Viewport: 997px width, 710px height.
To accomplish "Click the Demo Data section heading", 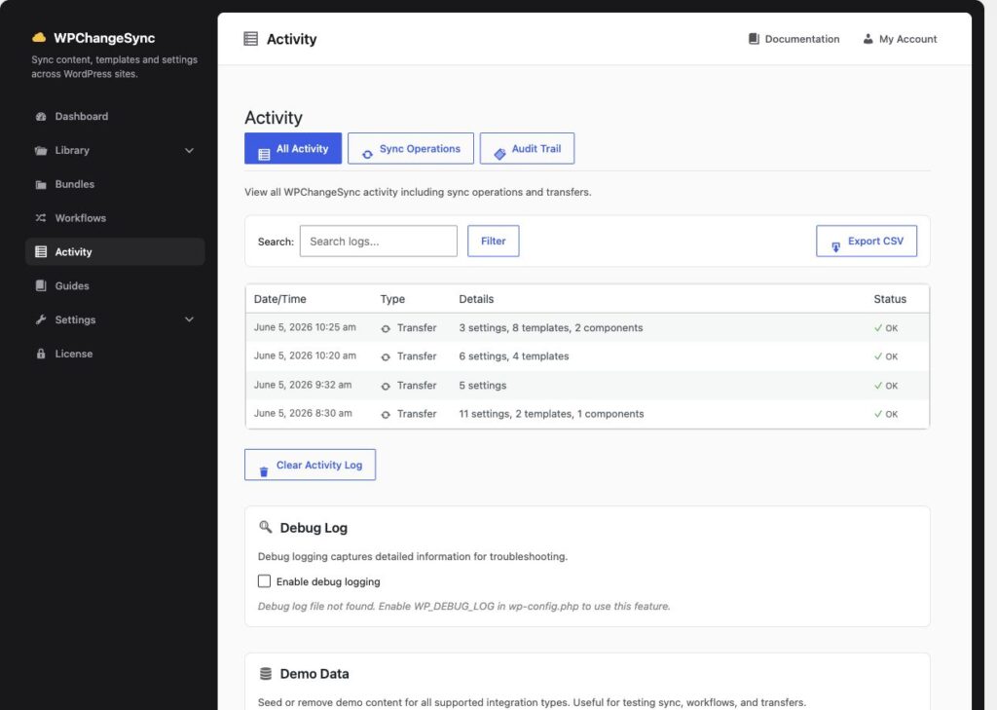I will point(314,674).
